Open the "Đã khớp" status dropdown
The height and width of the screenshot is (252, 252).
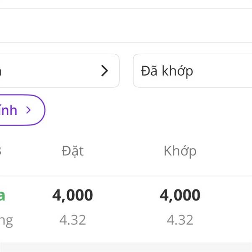point(192,71)
